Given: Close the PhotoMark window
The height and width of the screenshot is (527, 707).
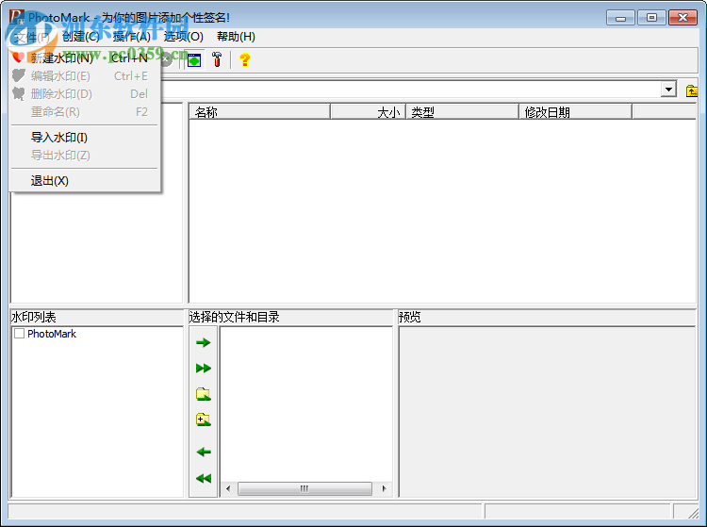Looking at the screenshot, I should [682, 18].
